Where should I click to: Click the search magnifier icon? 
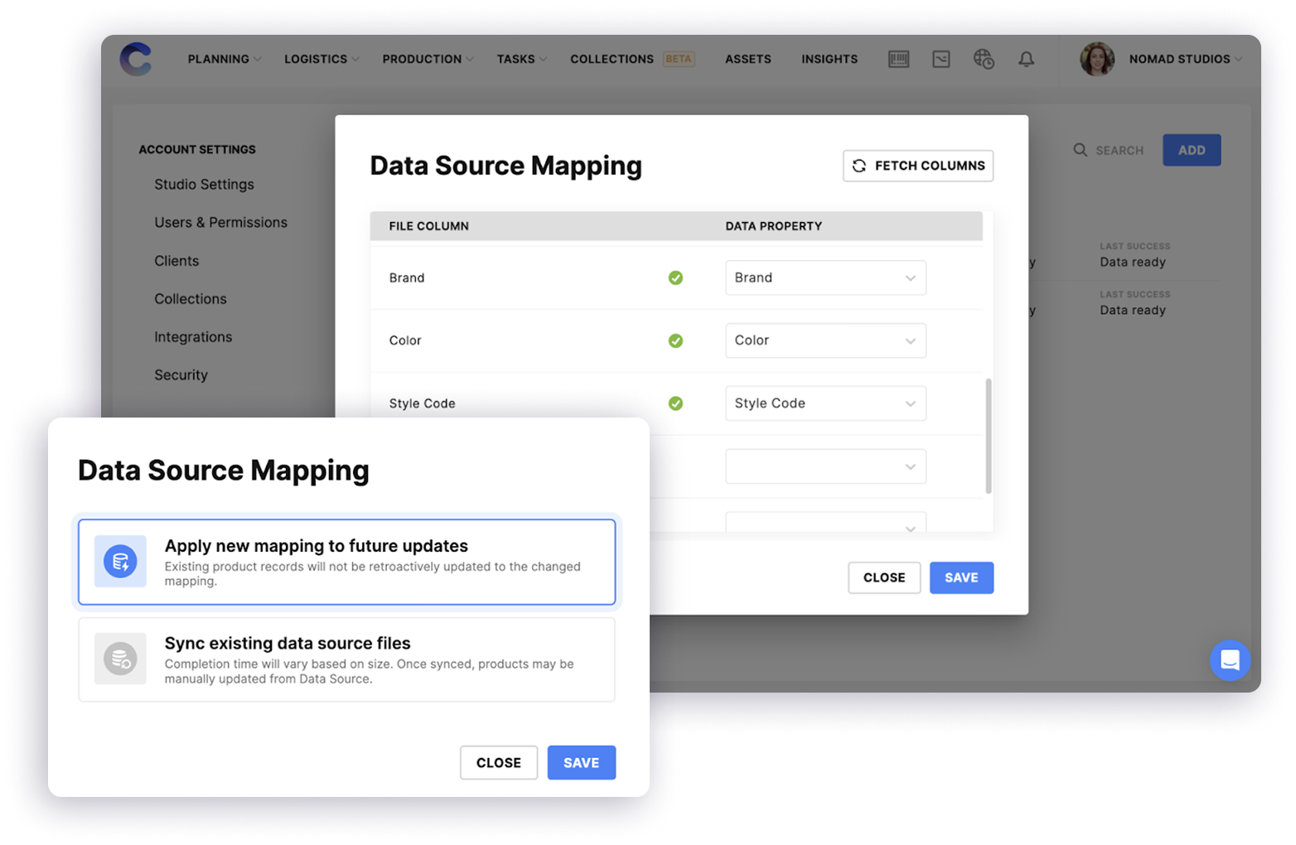tap(1081, 150)
